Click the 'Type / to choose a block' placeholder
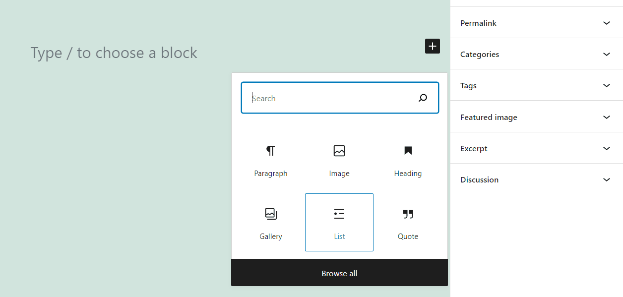This screenshot has width=623, height=297. (x=114, y=53)
